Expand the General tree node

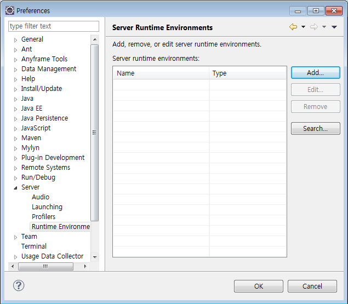coord(15,39)
